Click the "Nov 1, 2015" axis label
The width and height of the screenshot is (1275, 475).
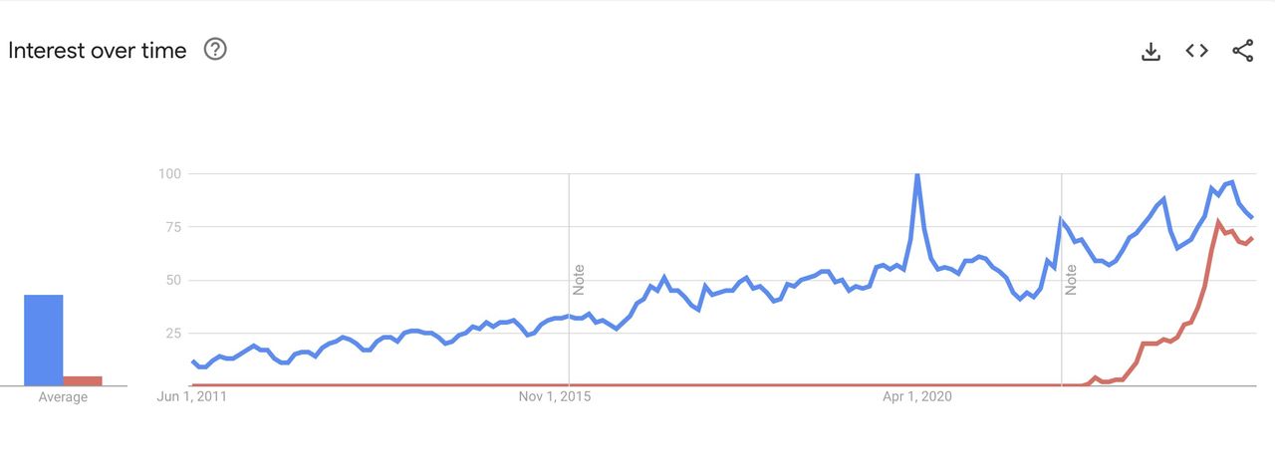[x=553, y=397]
